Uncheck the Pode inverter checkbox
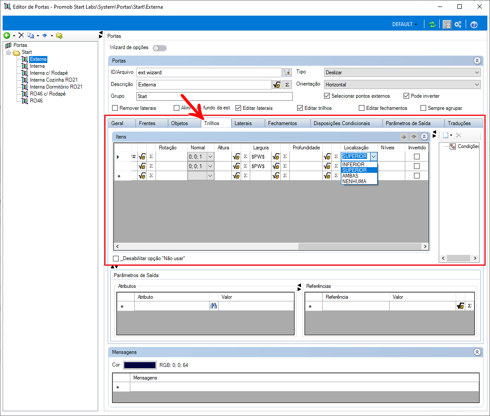 click(x=406, y=96)
